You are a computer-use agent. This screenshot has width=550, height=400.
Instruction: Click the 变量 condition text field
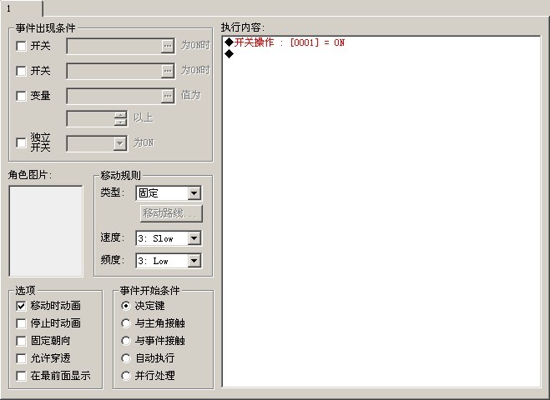[114, 96]
